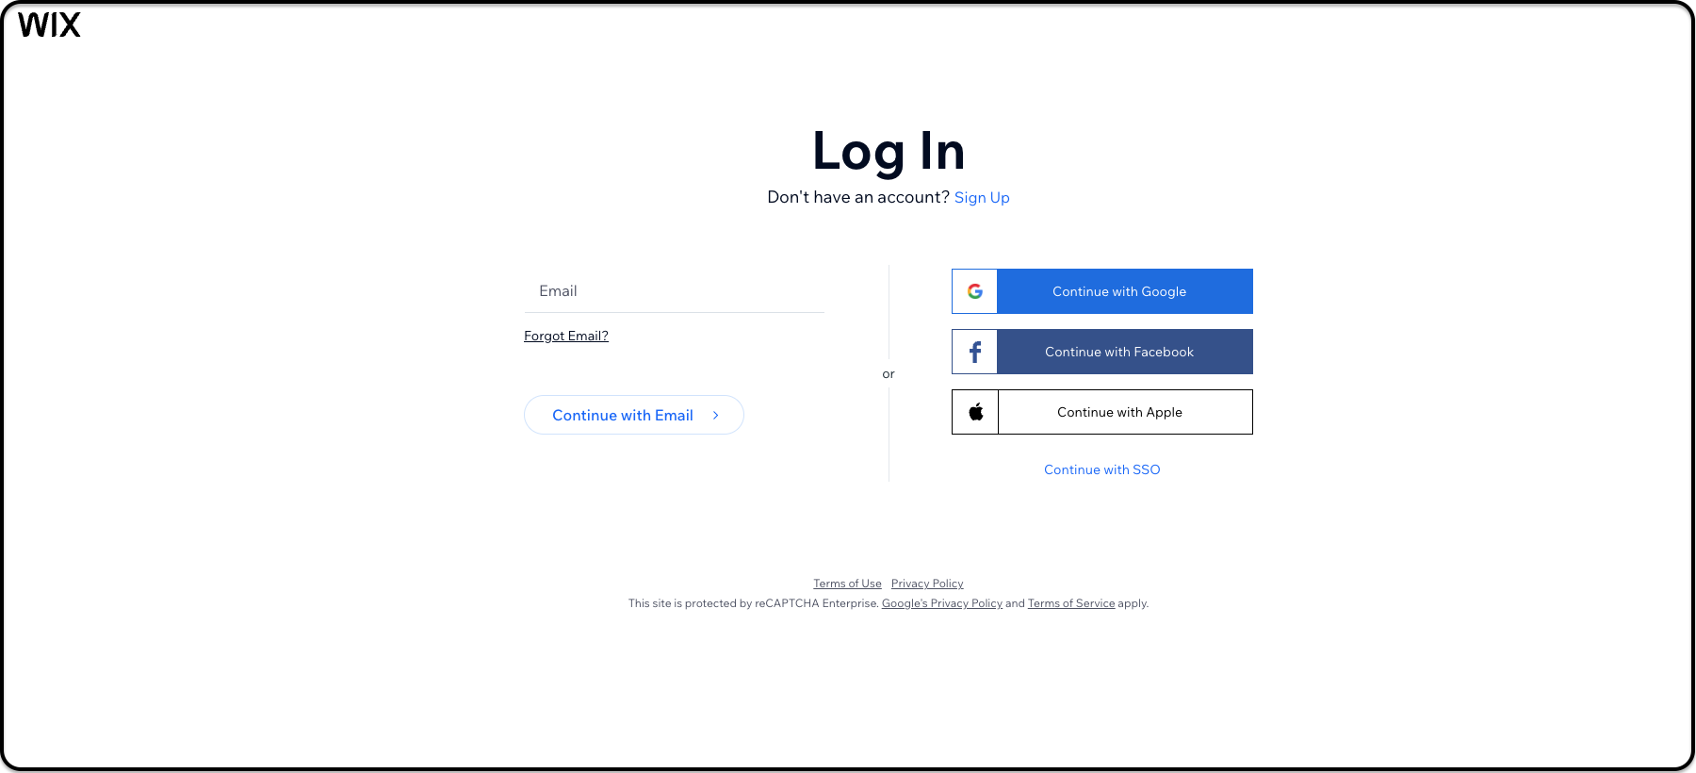Click the Google logo icon
The width and height of the screenshot is (1696, 773).
pyautogui.click(x=975, y=291)
